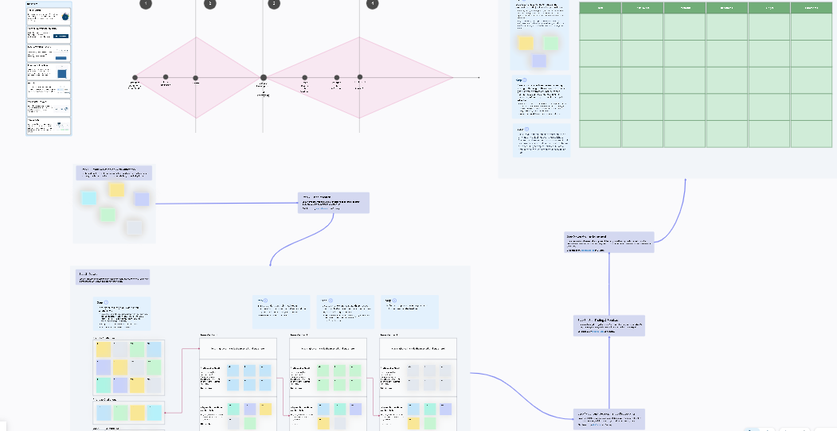Select the bottom-right purple instruction box
Image resolution: width=837 pixels, height=431 pixels.
tap(608, 419)
